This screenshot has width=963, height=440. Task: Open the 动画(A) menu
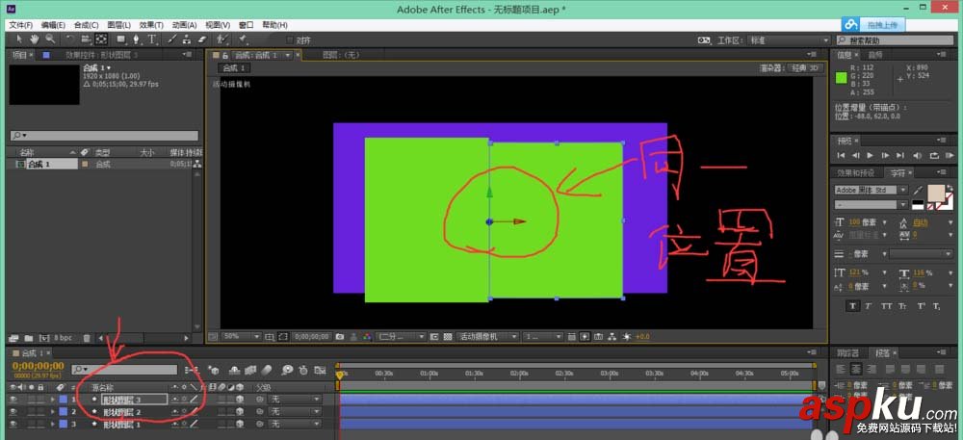(x=184, y=25)
